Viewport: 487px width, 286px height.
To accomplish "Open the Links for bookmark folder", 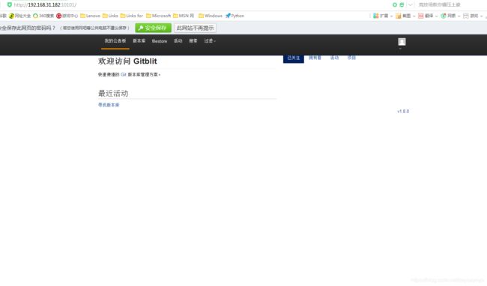I will pos(132,16).
